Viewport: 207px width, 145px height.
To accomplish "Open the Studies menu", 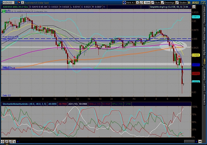I will (x=181, y=3).
